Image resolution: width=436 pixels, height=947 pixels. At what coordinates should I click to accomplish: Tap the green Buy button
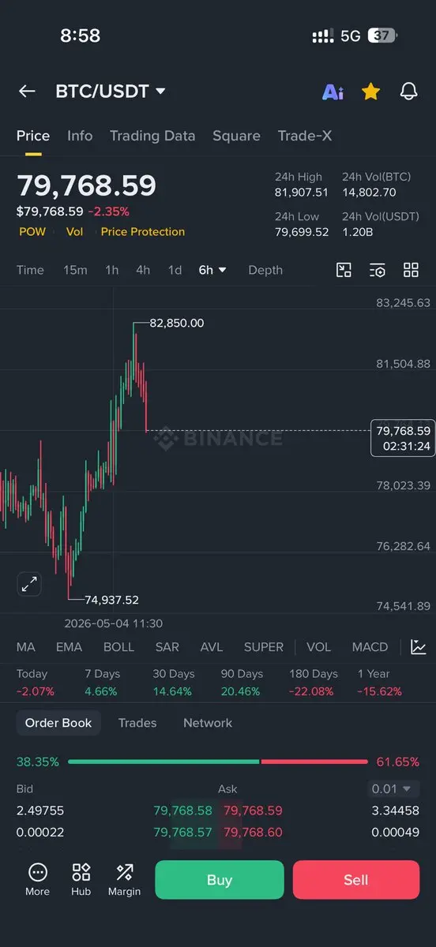coord(219,880)
